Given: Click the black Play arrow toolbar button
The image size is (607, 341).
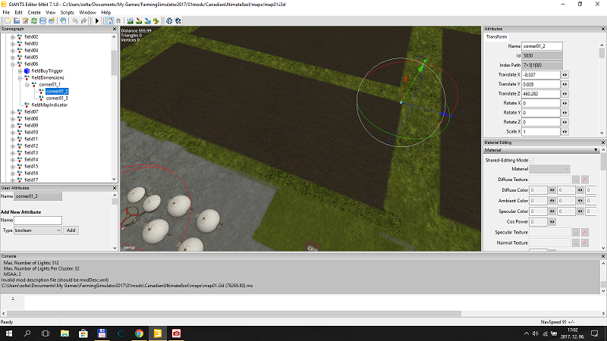Looking at the screenshot, I should click(x=97, y=21).
